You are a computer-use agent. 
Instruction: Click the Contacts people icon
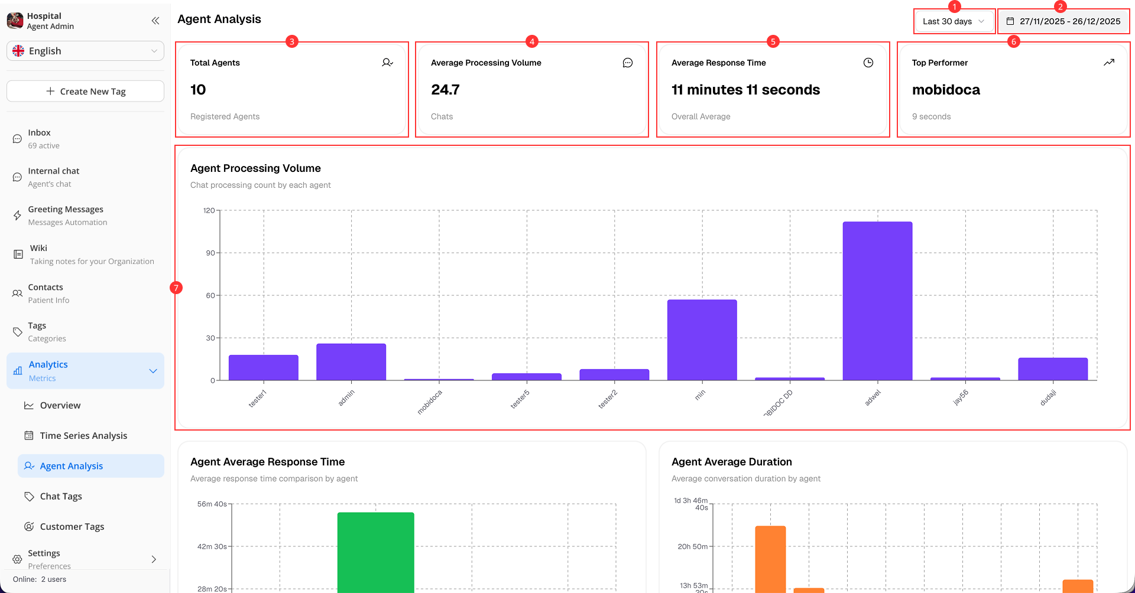click(17, 294)
